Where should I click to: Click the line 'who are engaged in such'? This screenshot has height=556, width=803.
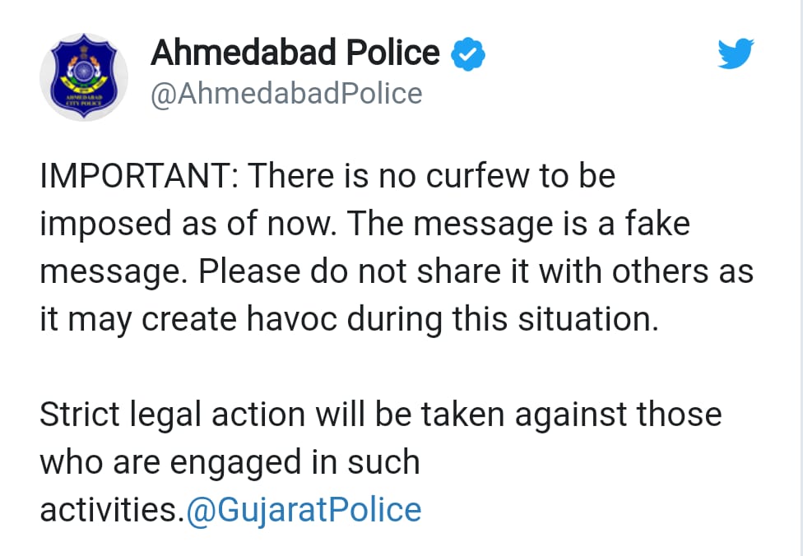[230, 464]
